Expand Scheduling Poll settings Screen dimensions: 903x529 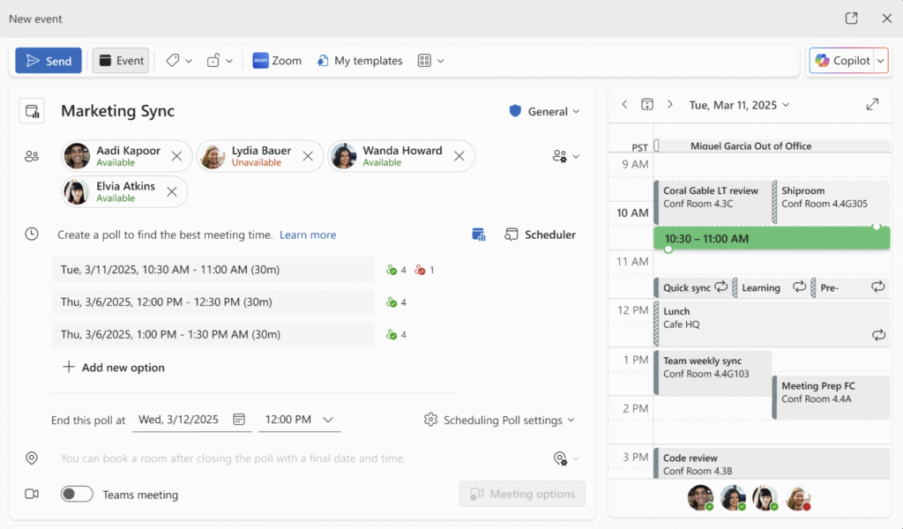(x=499, y=420)
